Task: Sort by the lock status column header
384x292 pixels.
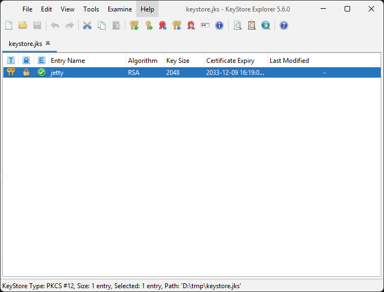Action: [x=26, y=60]
